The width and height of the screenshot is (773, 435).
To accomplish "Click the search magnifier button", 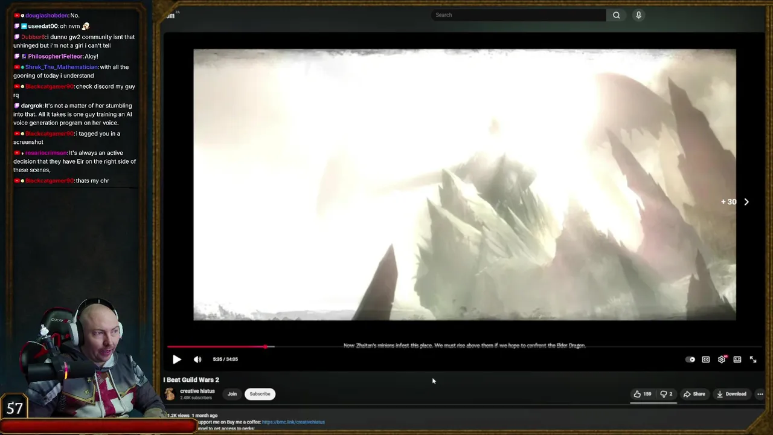I will (x=617, y=15).
